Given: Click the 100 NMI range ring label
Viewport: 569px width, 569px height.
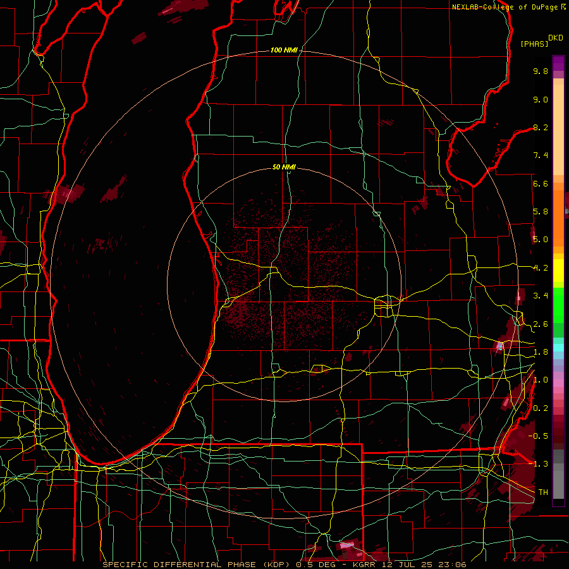Looking at the screenshot, I should tap(284, 50).
